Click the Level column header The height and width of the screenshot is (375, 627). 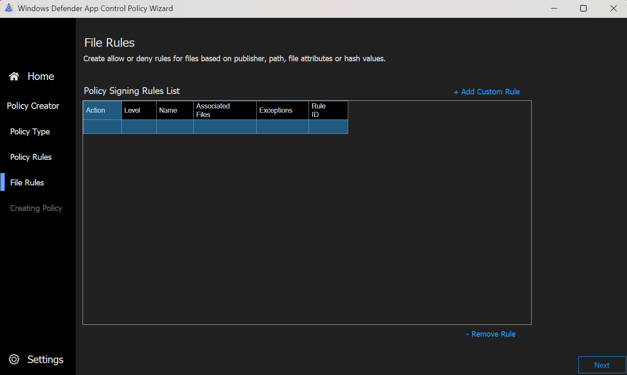tap(139, 110)
